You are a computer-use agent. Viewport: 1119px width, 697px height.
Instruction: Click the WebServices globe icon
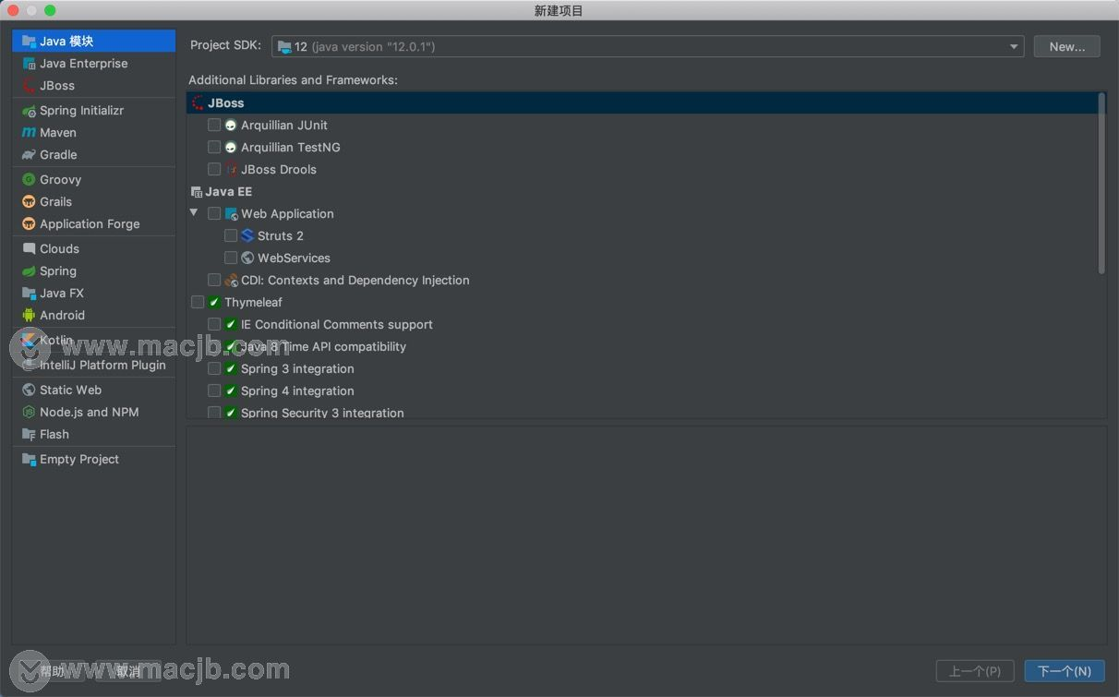247,258
